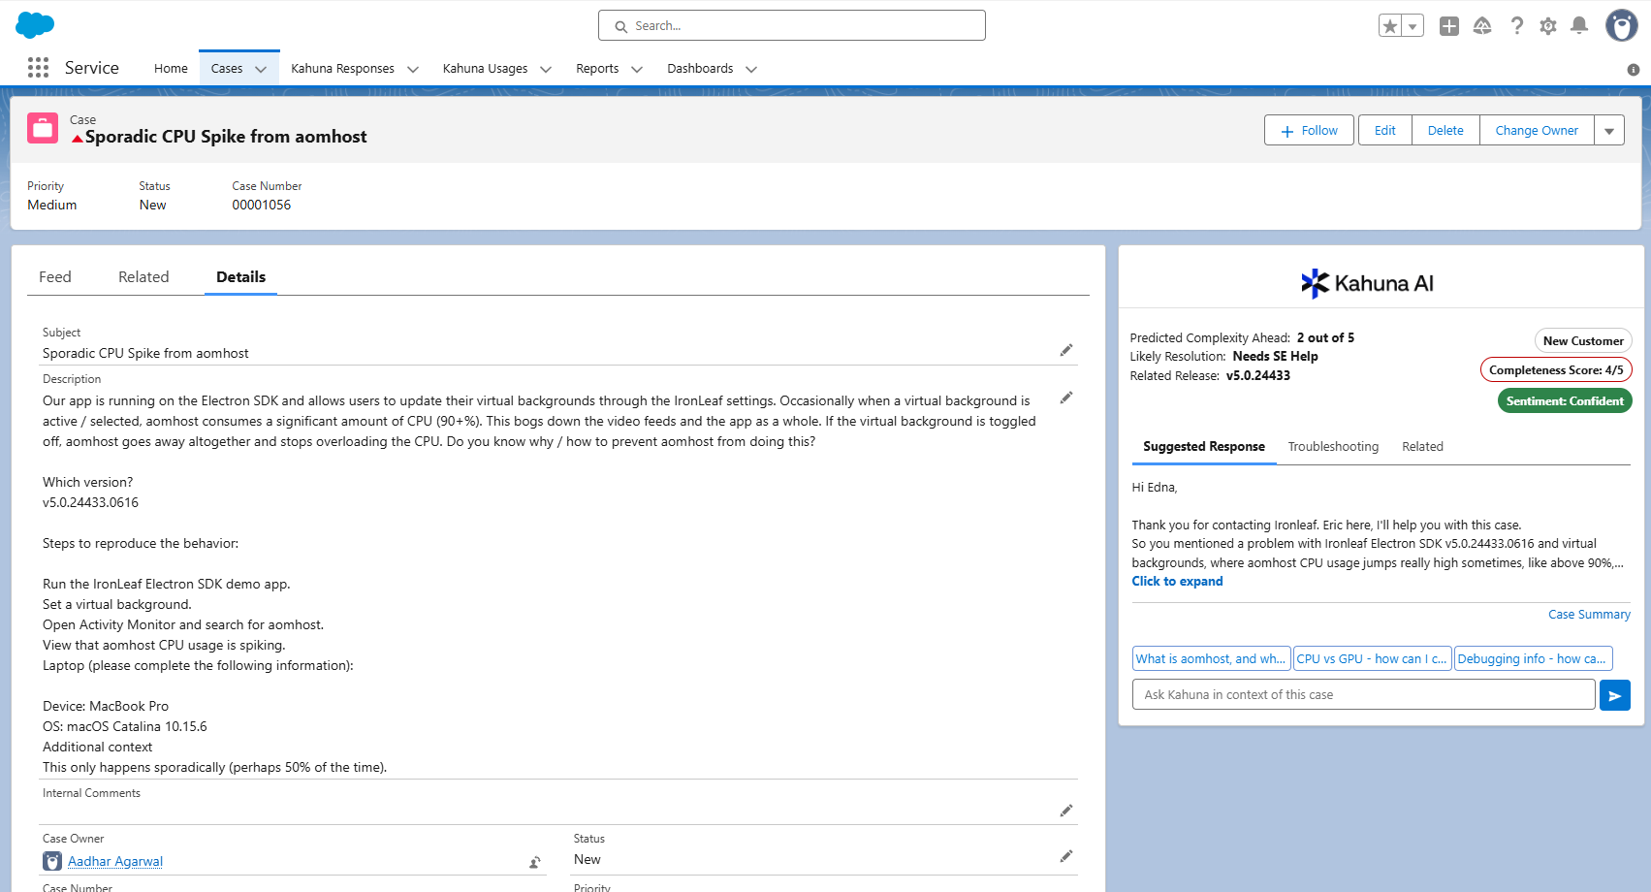The width and height of the screenshot is (1651, 892).
Task: Open the Global Actions plus icon
Action: 1449,26
